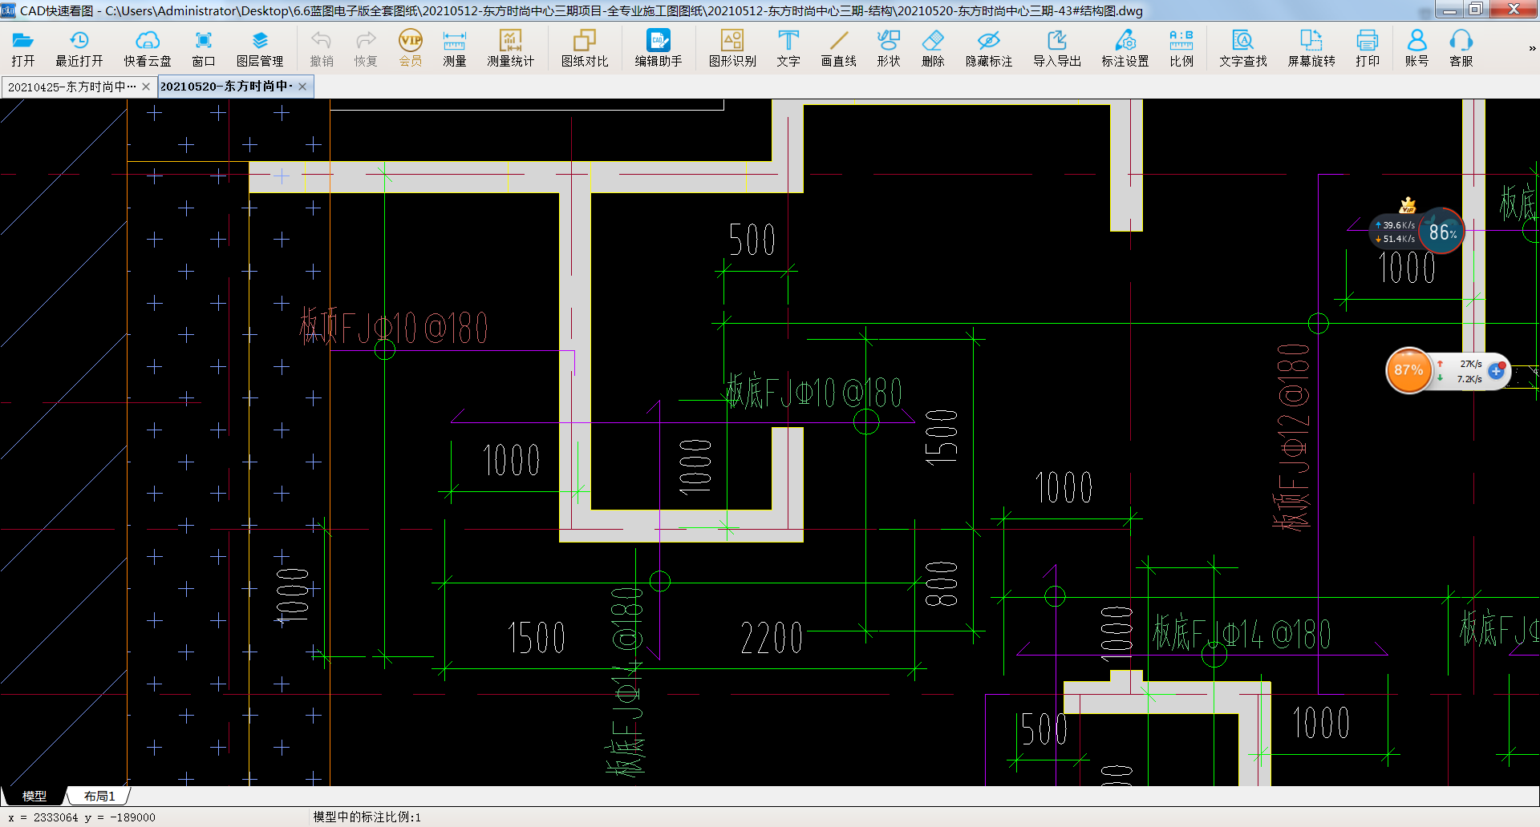Print the drawing with 打印
1540x827 pixels.
coord(1368,49)
